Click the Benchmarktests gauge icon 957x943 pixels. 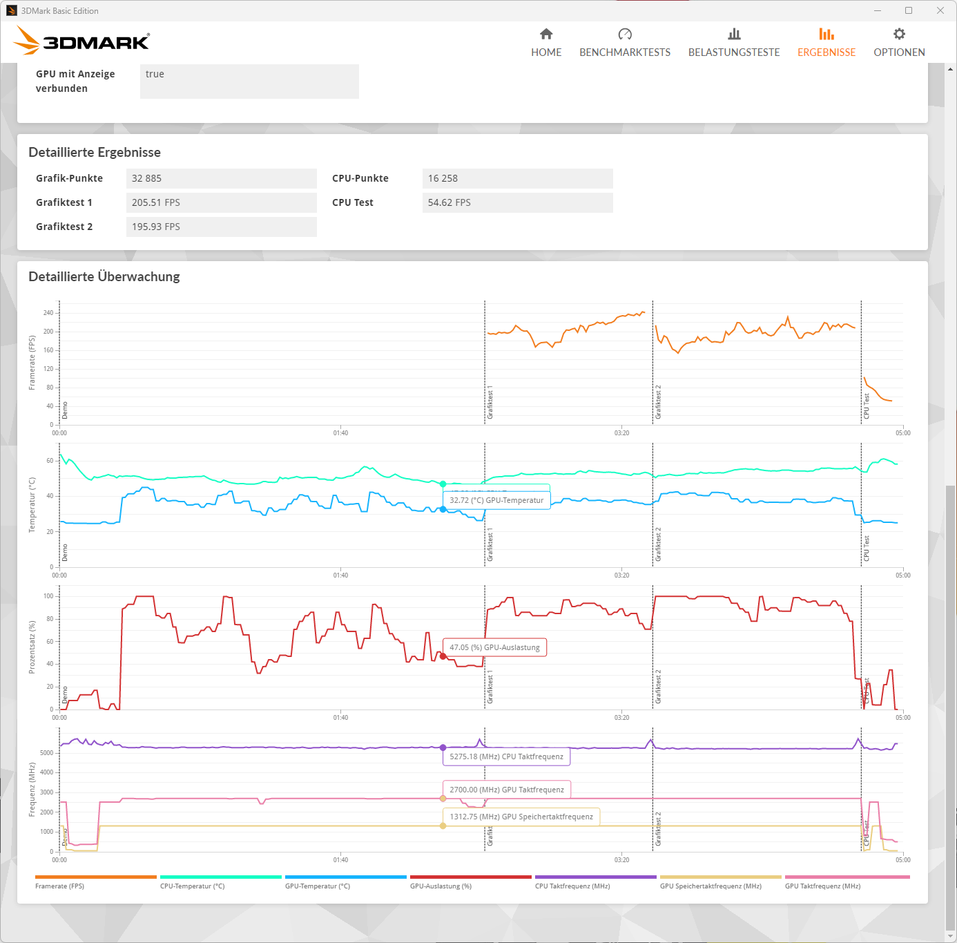click(x=625, y=34)
